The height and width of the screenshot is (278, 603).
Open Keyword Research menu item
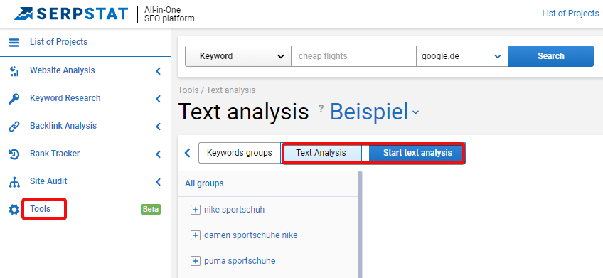(x=65, y=98)
